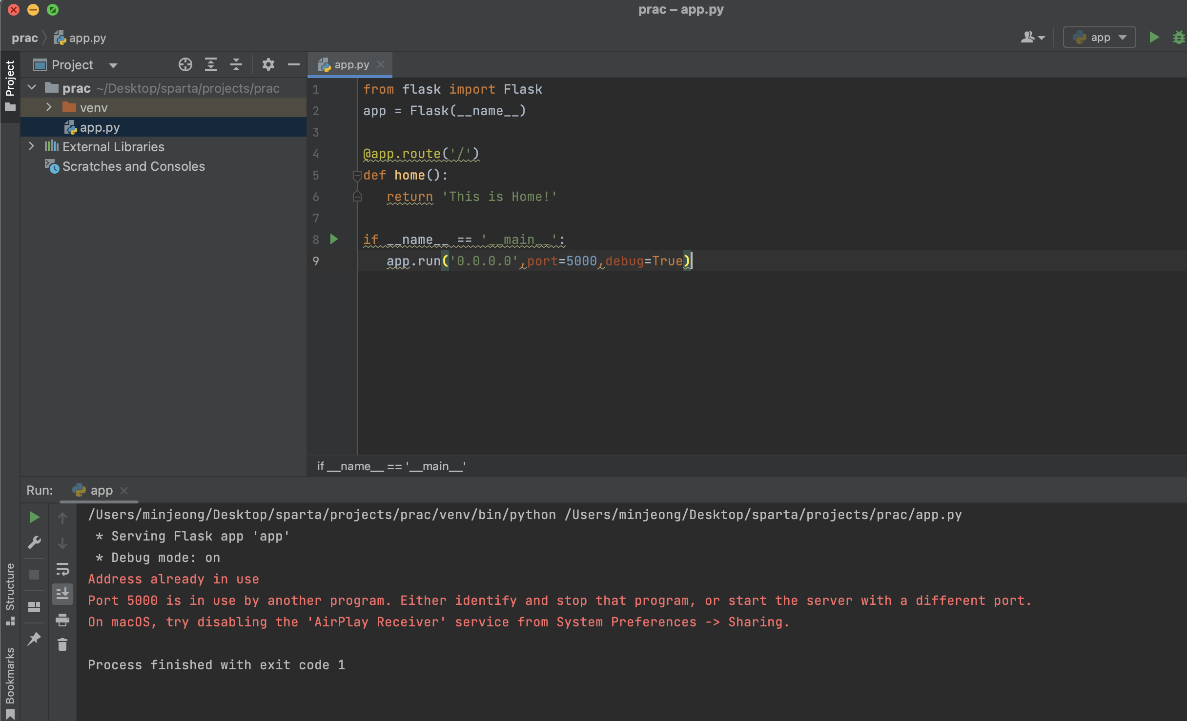Screen dimensions: 1187x721
Task: Click 'Process finished with exit code 1'
Action: pos(216,665)
